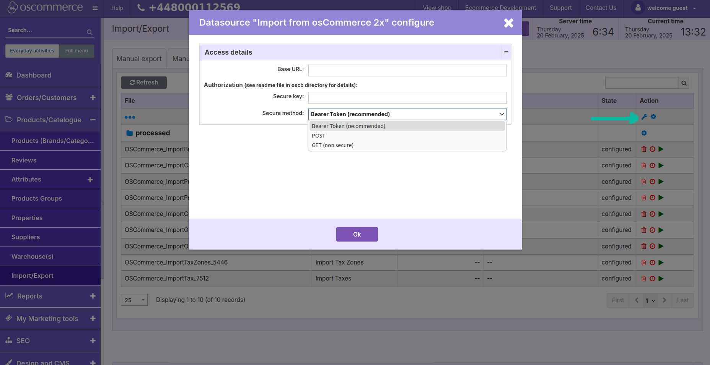Open Dashboard in sidebar

pos(34,75)
